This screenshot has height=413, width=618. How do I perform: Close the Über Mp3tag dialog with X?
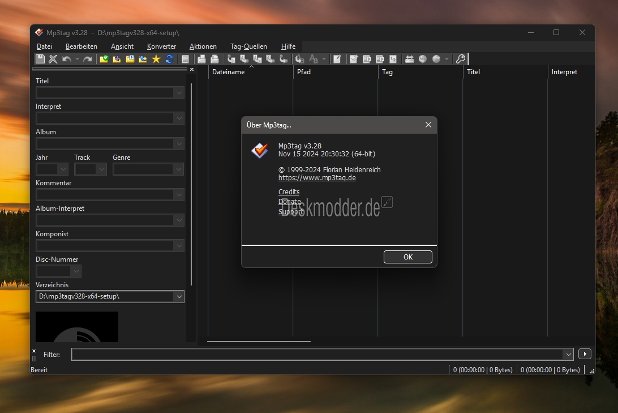point(428,125)
